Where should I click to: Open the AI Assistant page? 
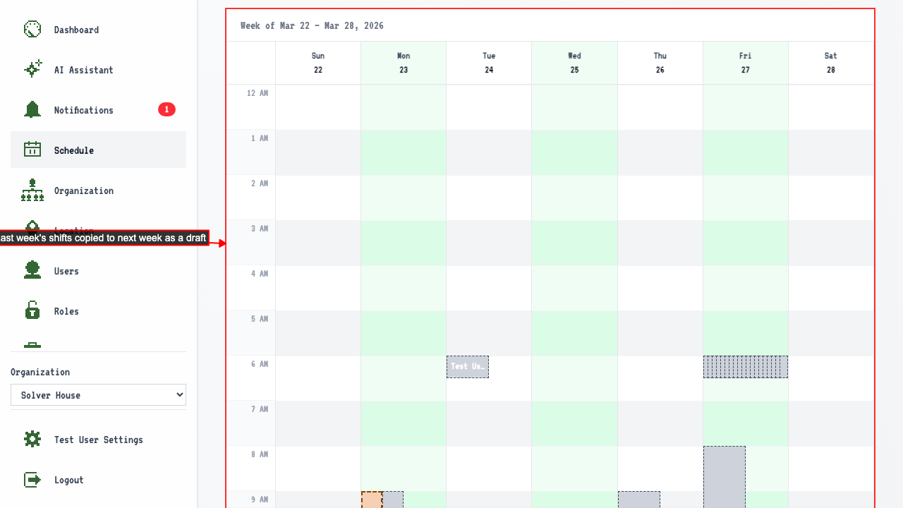click(x=98, y=70)
